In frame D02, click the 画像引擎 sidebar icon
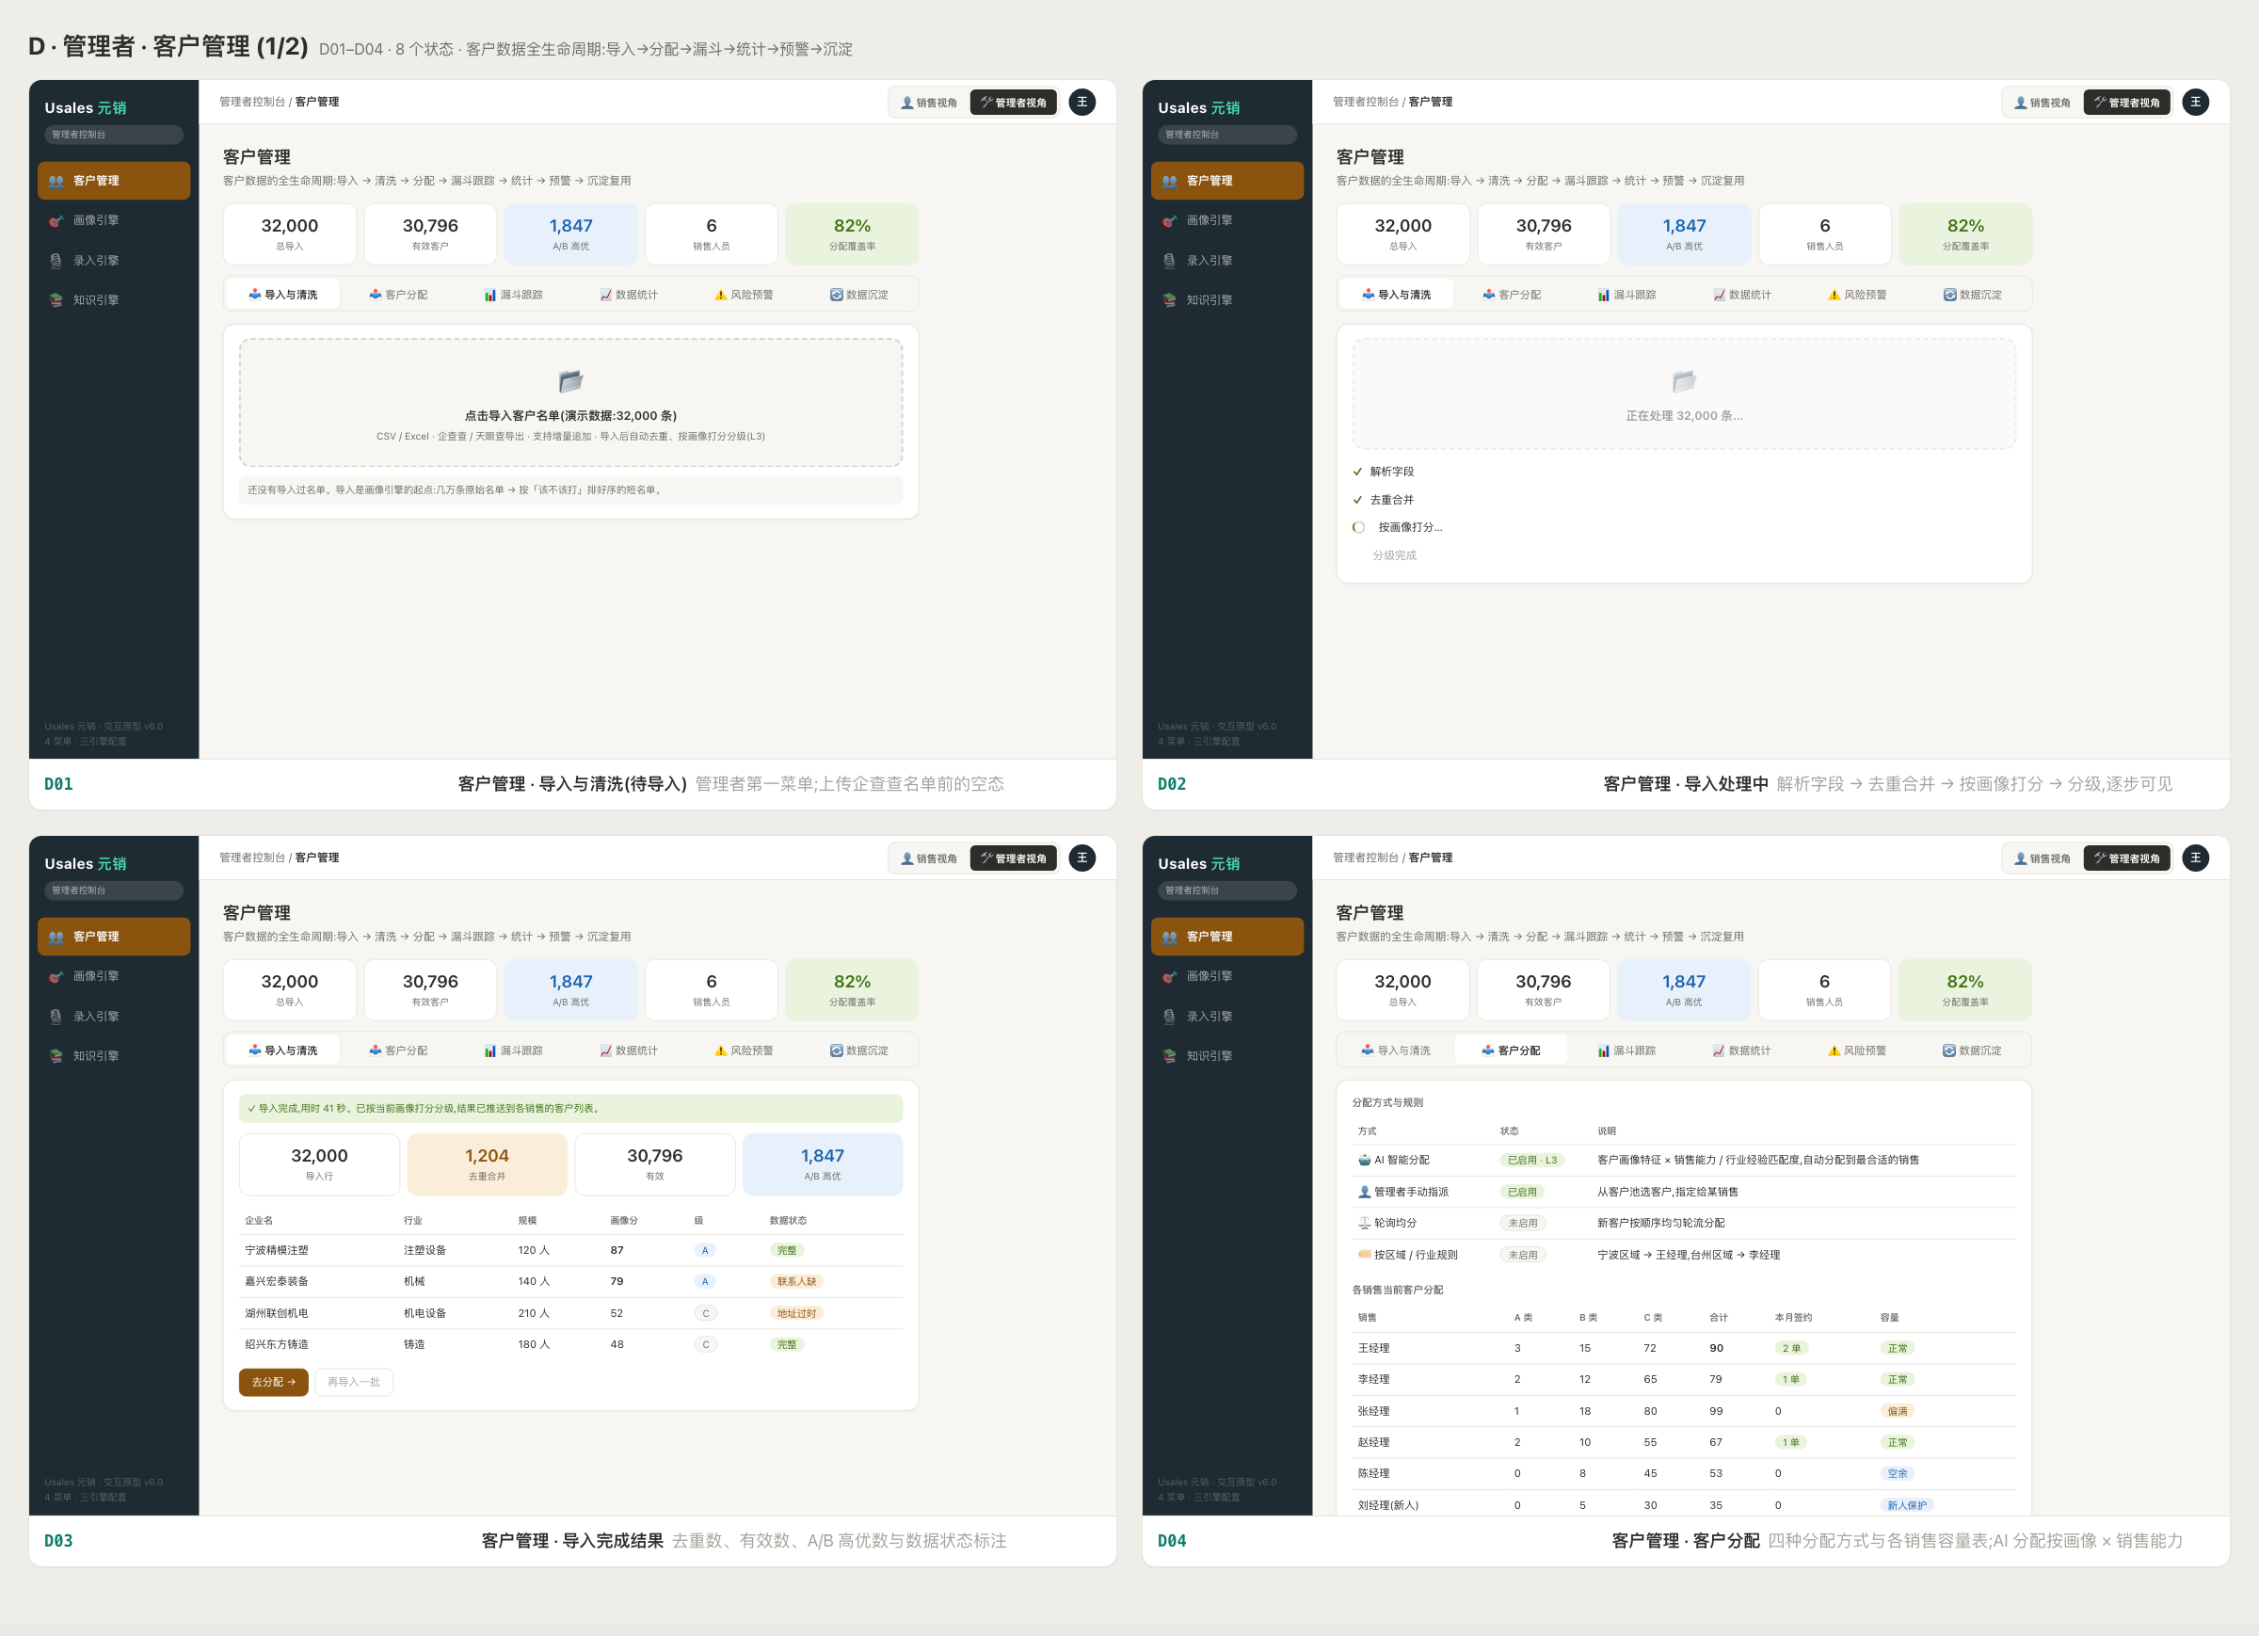 [1169, 220]
